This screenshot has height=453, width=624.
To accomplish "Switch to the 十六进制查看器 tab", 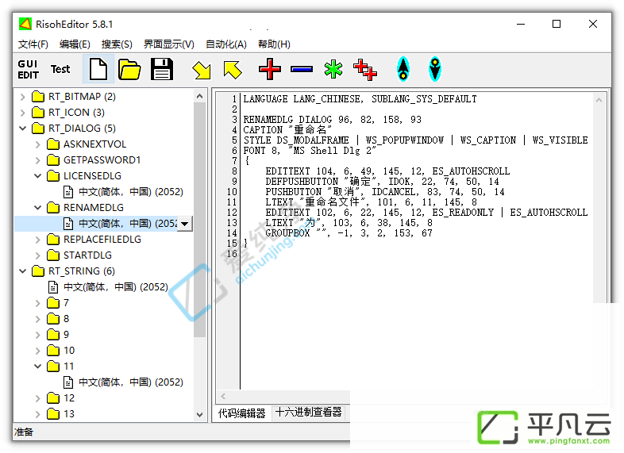I will coord(308,413).
